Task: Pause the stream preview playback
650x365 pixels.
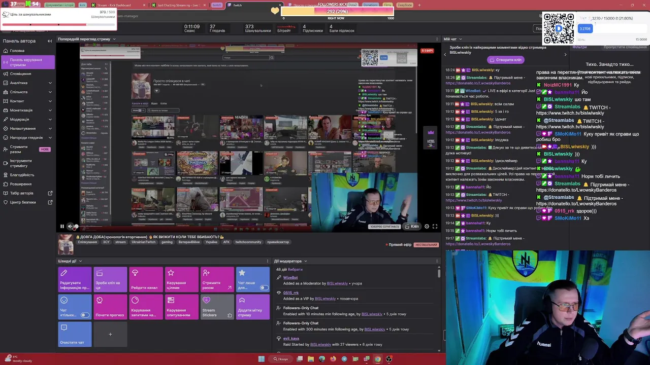Action: pyautogui.click(x=62, y=227)
